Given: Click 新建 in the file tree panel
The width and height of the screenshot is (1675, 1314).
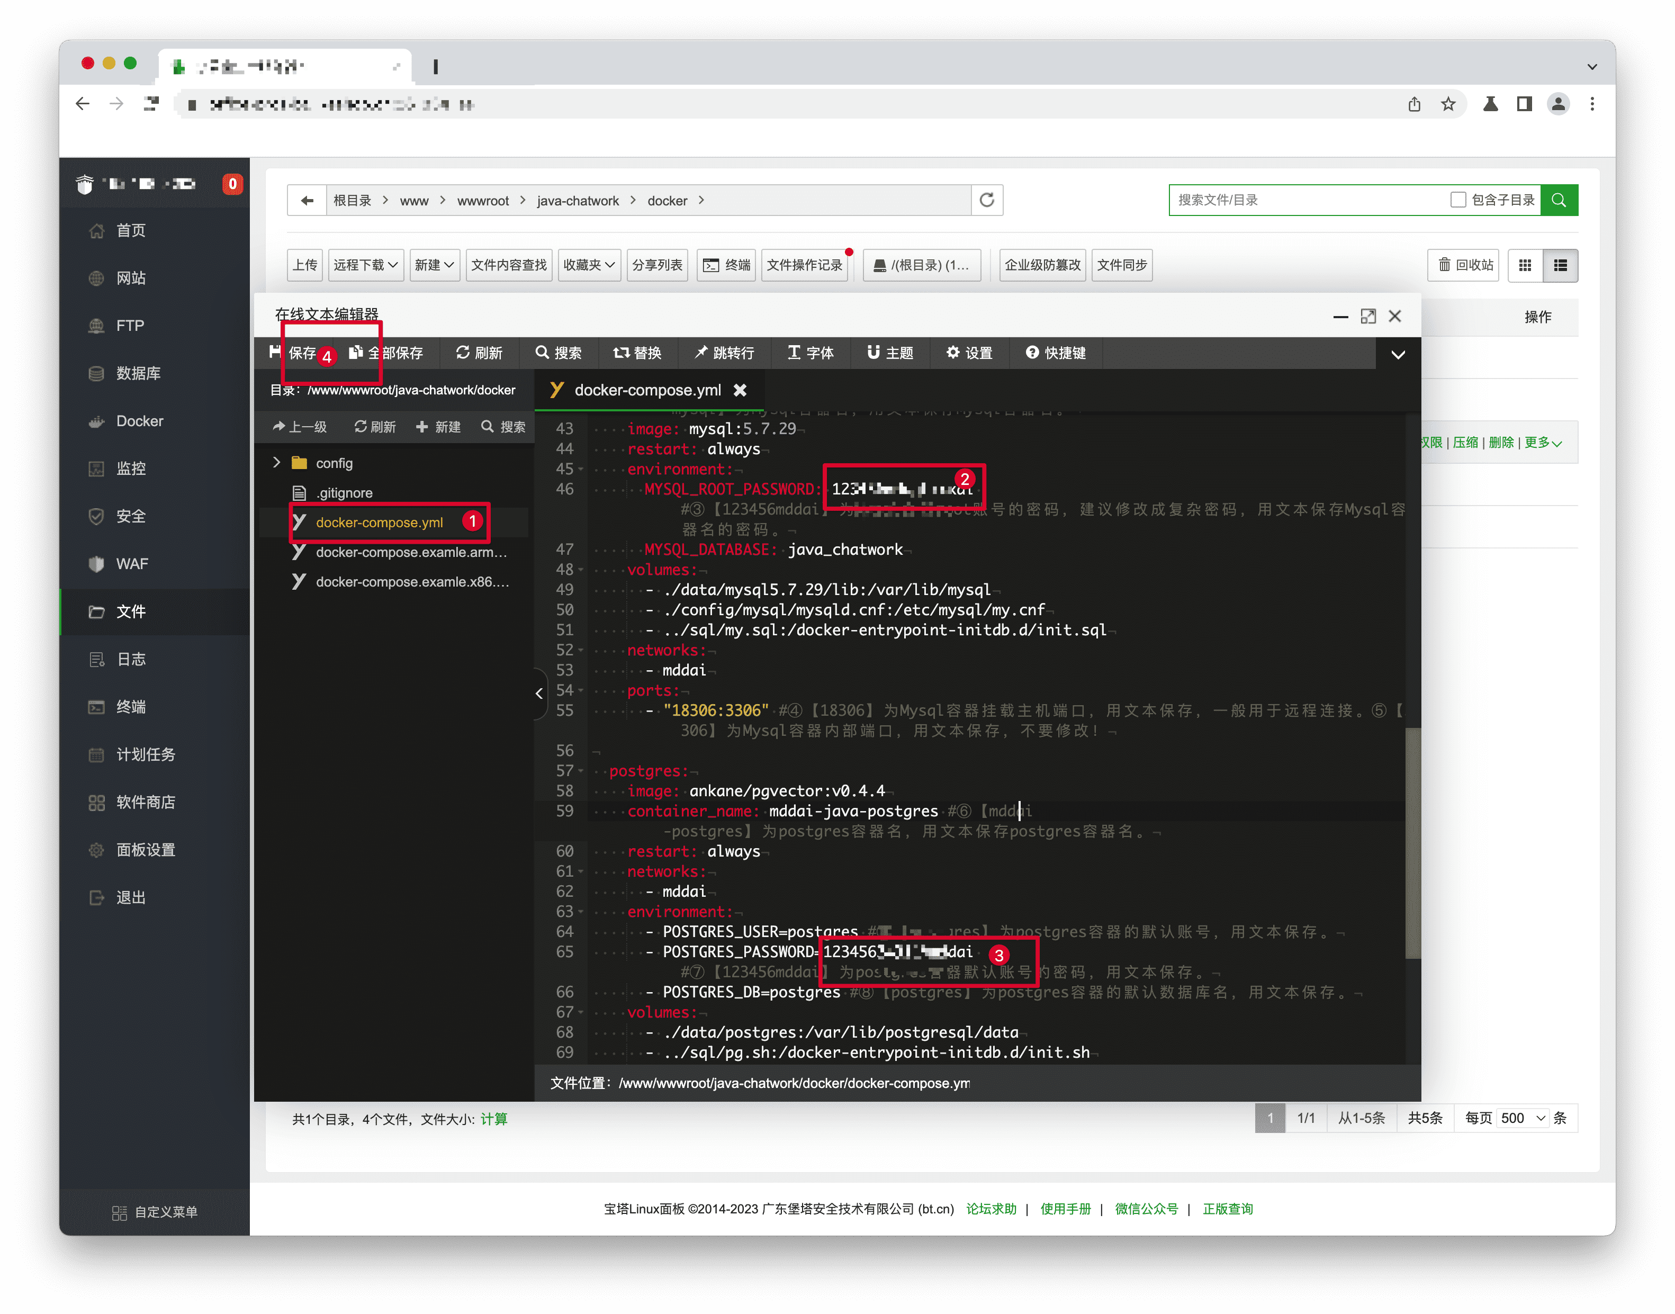Looking at the screenshot, I should click(x=438, y=427).
